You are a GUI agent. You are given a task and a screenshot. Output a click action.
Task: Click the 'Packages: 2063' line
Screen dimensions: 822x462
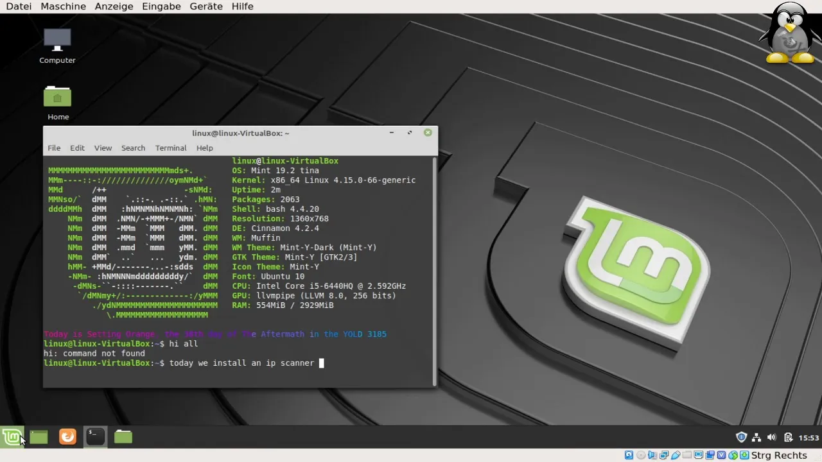pos(265,200)
